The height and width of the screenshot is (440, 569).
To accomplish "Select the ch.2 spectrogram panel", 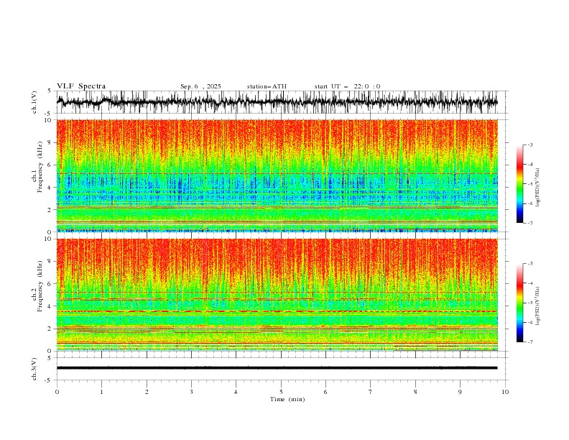I will click(x=277, y=295).
